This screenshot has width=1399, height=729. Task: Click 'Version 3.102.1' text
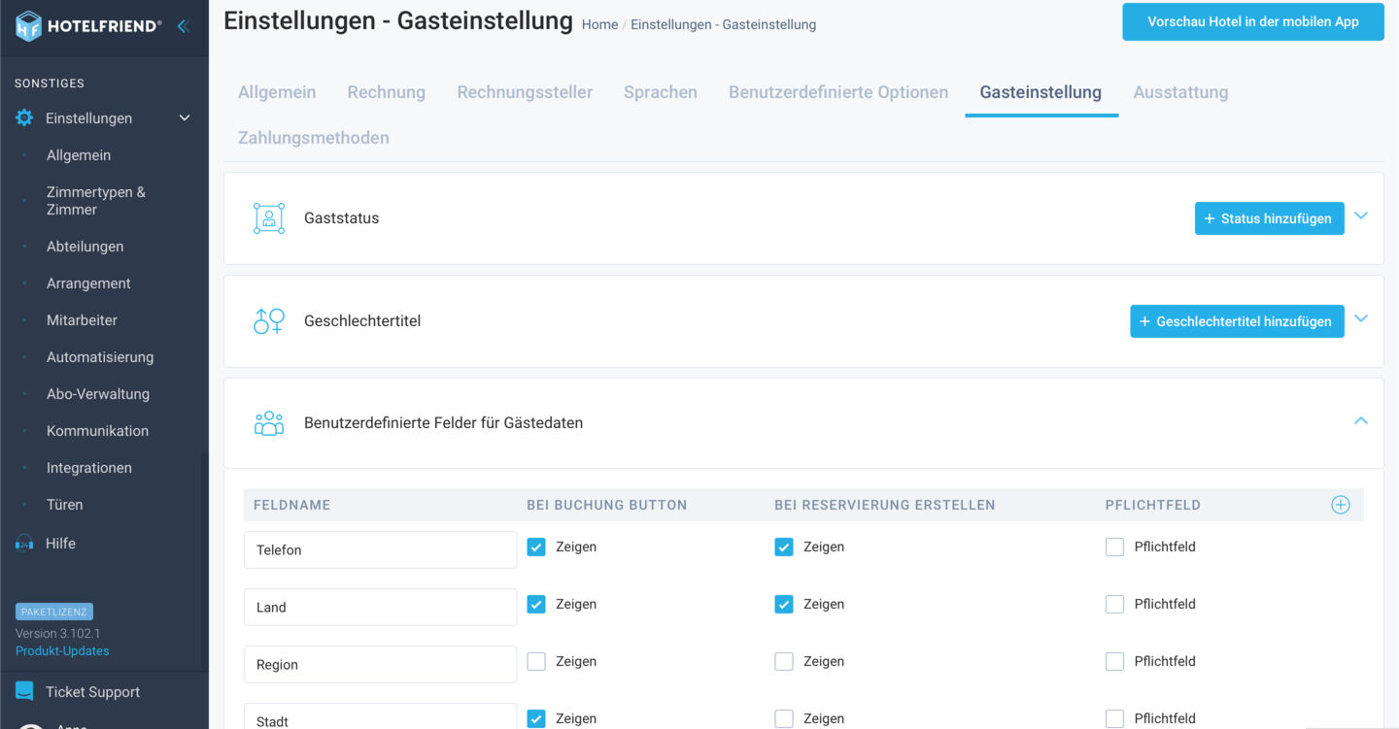click(x=58, y=634)
